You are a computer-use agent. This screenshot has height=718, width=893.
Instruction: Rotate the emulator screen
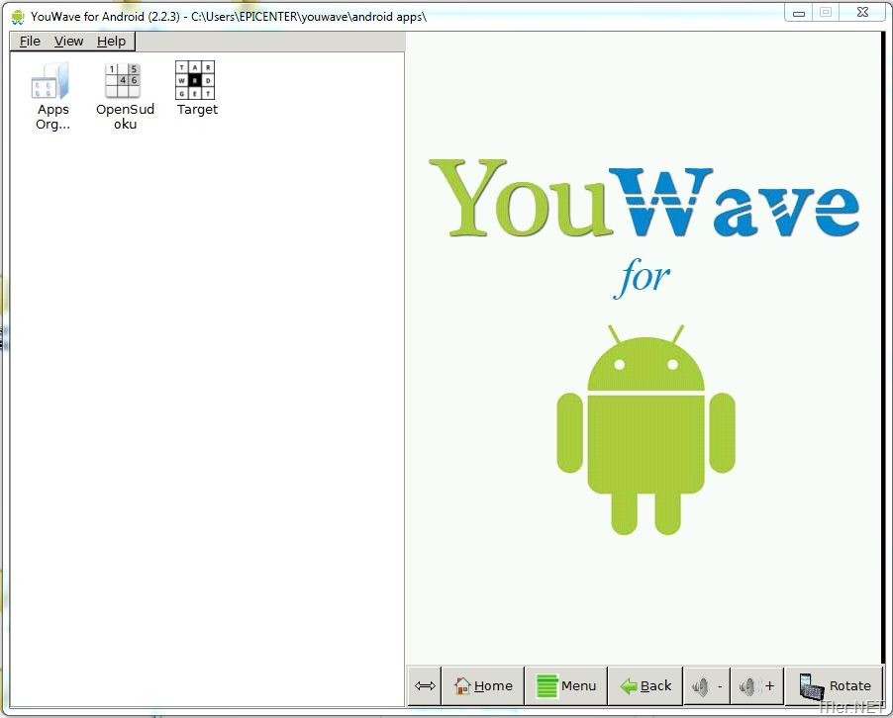point(834,686)
